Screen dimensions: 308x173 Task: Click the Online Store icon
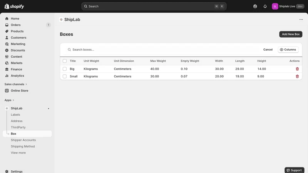(7, 91)
